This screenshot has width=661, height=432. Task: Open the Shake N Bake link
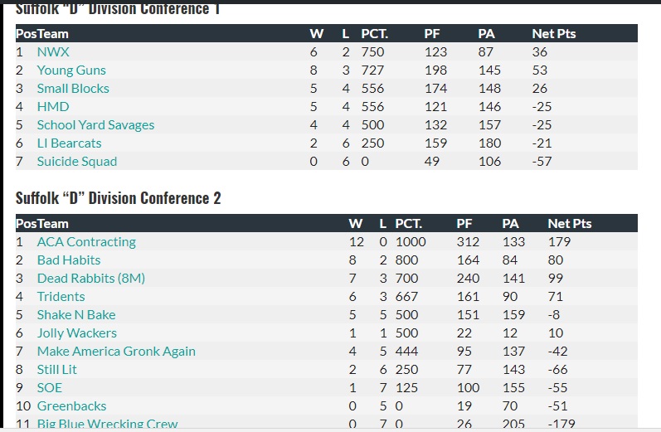point(76,315)
